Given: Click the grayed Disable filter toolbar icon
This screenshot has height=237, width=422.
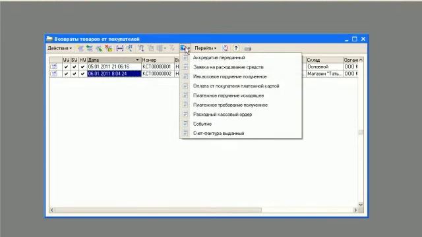Looking at the screenshot, I should pyautogui.click(x=172, y=48).
